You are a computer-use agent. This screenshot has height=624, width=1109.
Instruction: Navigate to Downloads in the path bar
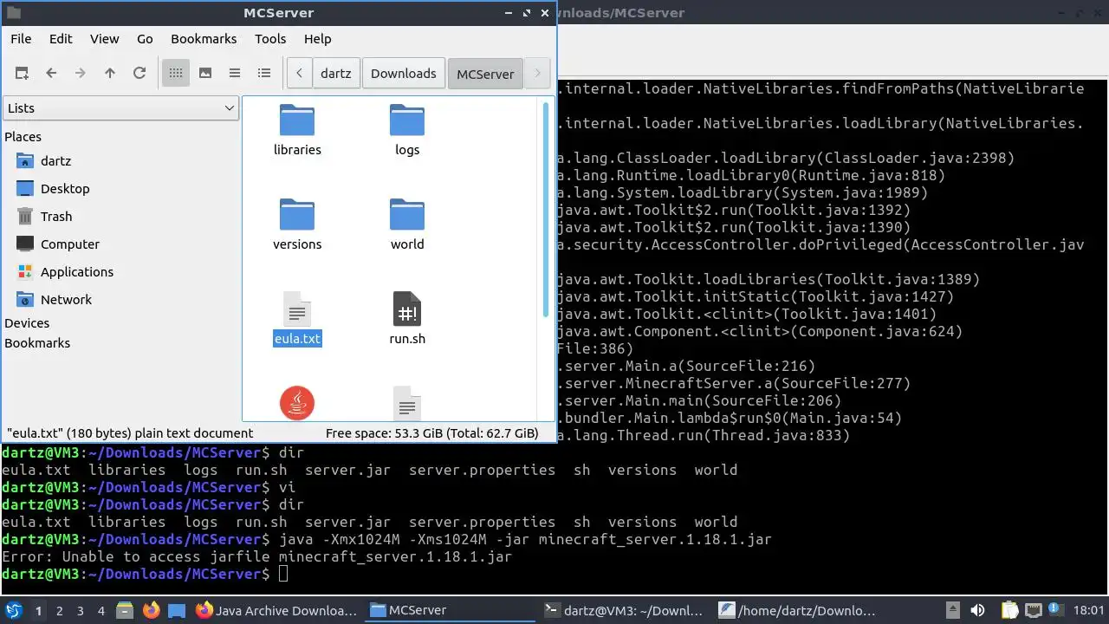coord(404,74)
